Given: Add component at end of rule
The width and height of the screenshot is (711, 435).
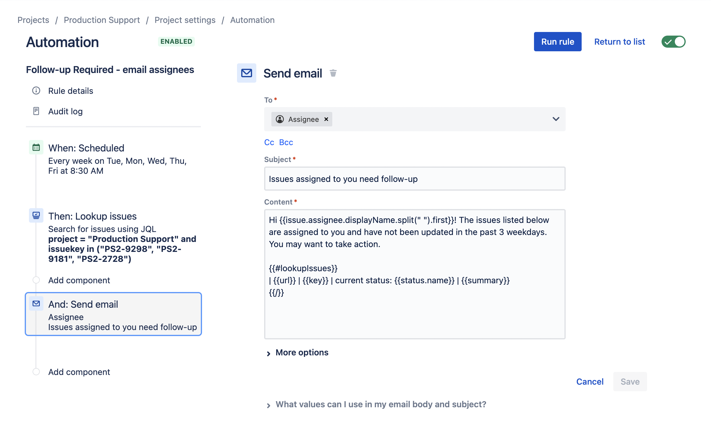Looking at the screenshot, I should (x=79, y=372).
